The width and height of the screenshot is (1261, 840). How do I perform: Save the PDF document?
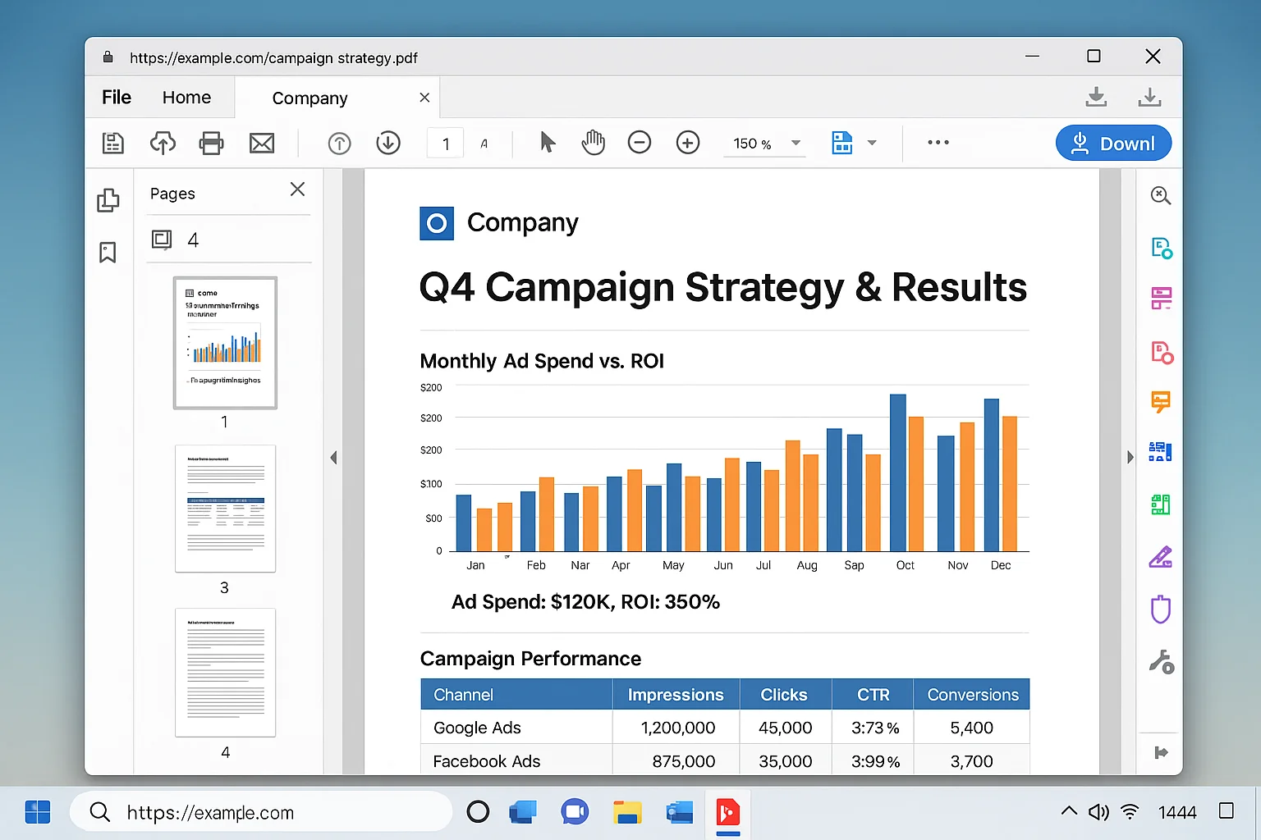[112, 143]
